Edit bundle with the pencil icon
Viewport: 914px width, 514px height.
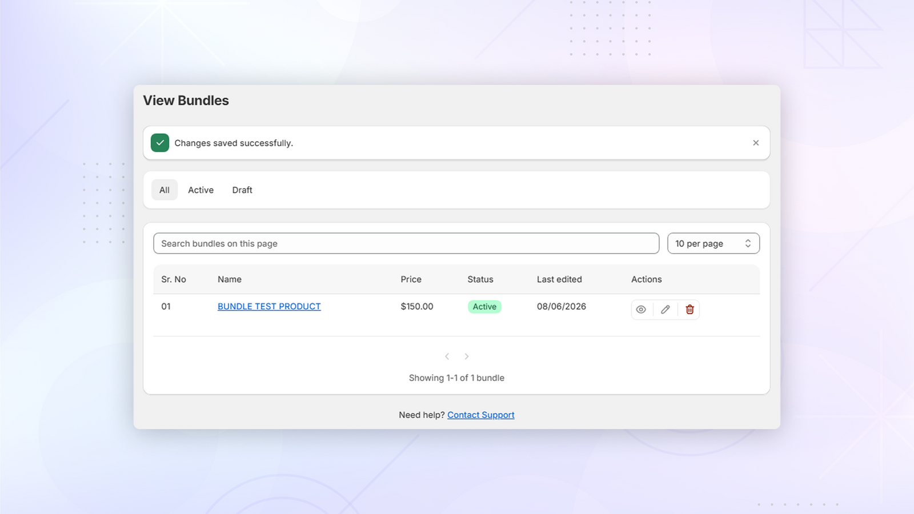click(x=666, y=310)
